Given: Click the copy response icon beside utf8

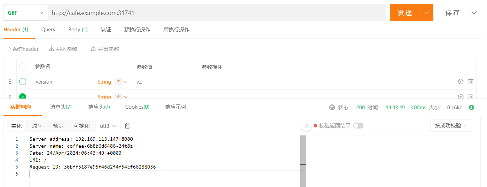Looking at the screenshot, I should [128, 126].
